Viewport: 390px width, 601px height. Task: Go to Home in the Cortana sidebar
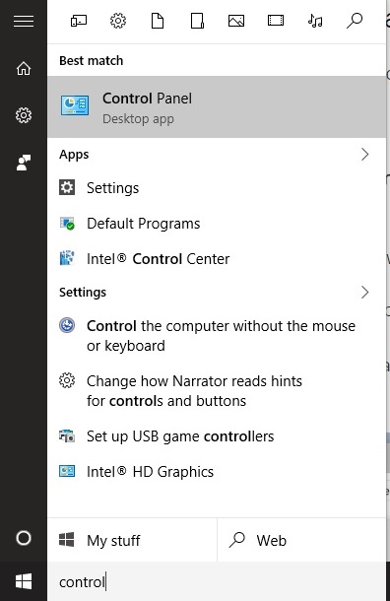click(x=24, y=69)
